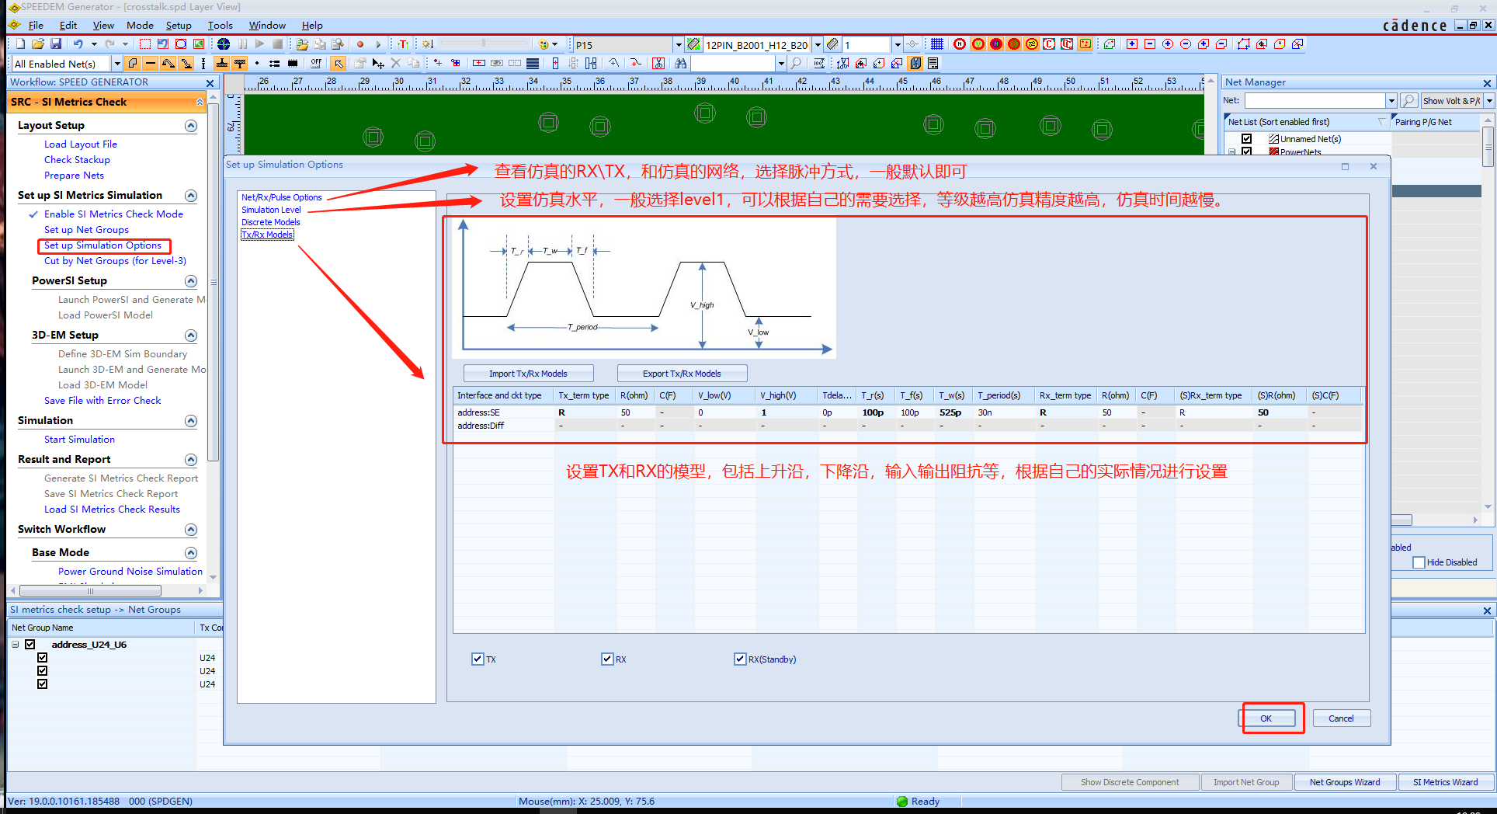Click the green T text icon
The height and width of the screenshot is (814, 1497).
tap(403, 44)
